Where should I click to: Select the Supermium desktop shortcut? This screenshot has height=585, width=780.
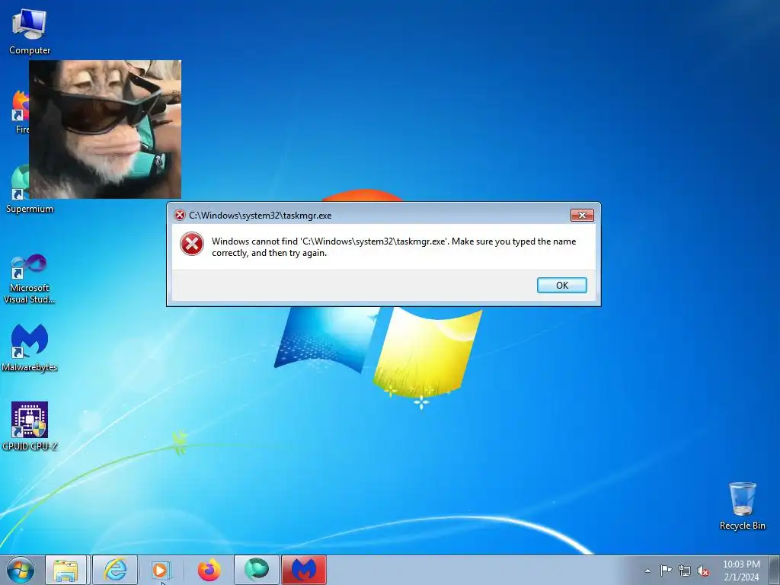pos(30,190)
